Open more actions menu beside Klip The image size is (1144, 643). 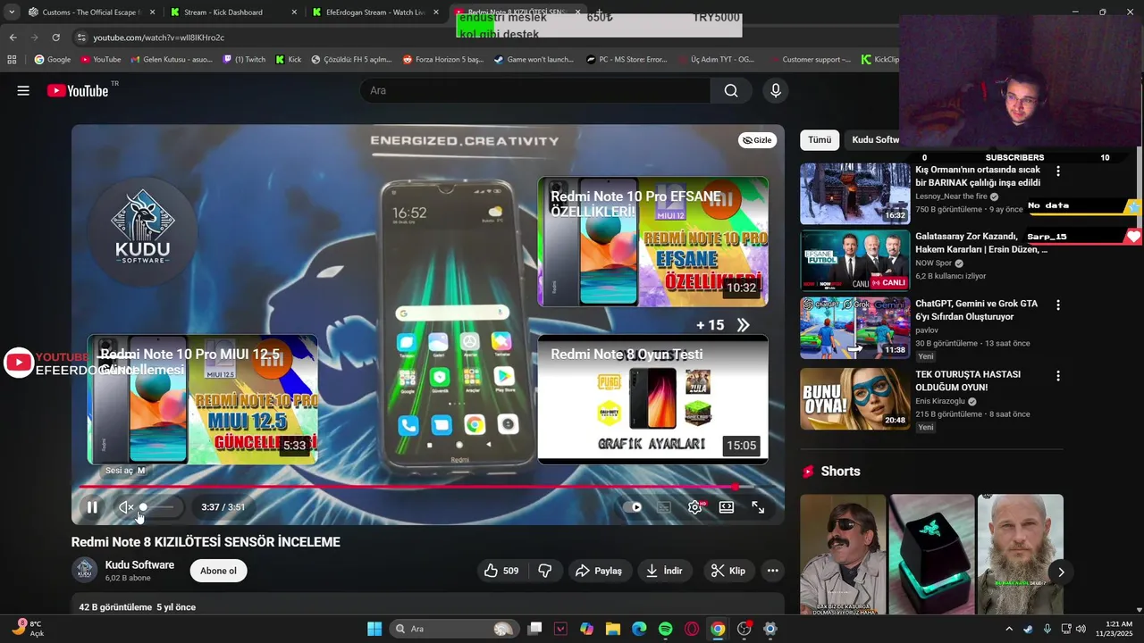773,571
